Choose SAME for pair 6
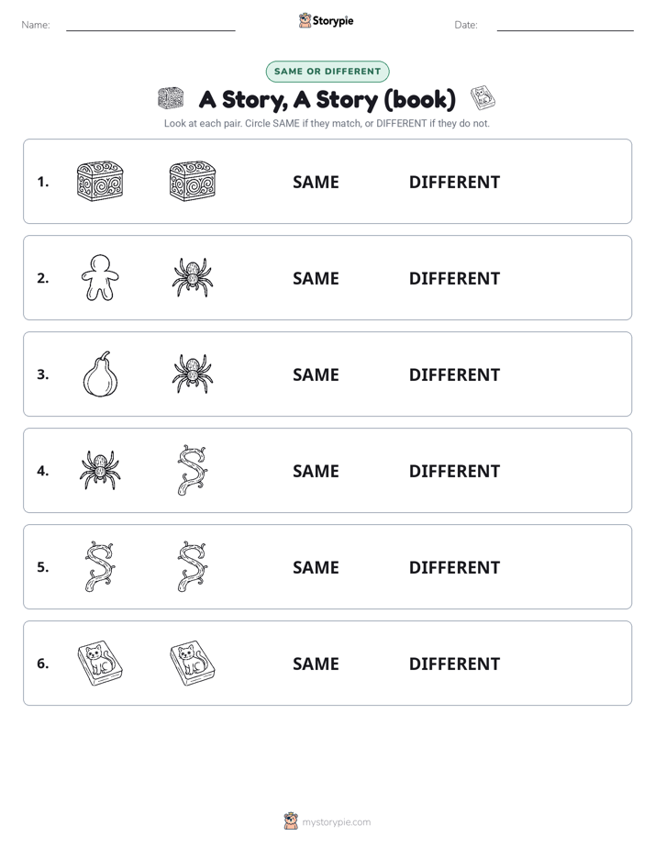The height and width of the screenshot is (848, 655). click(316, 664)
